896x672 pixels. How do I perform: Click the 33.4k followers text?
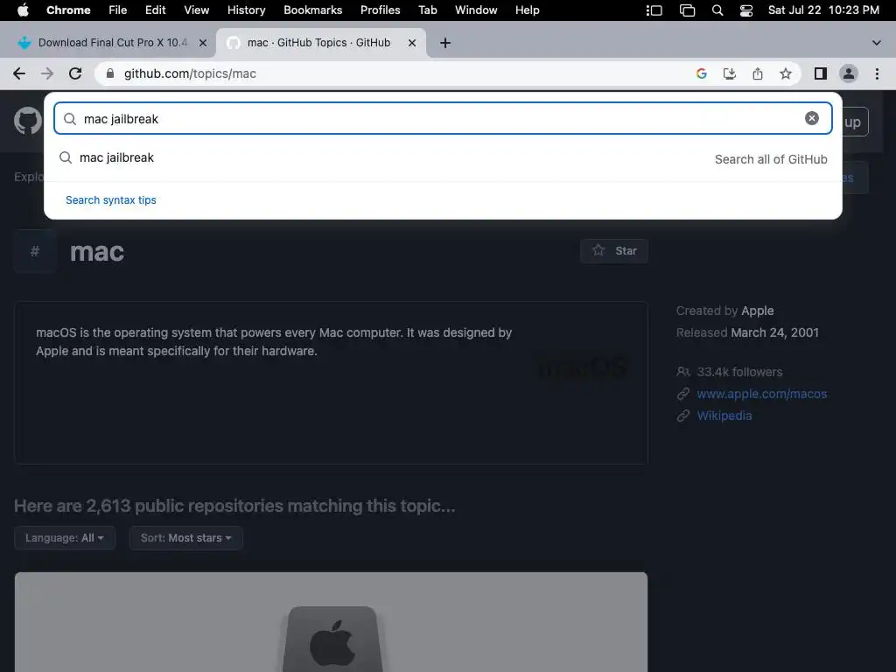tap(739, 372)
